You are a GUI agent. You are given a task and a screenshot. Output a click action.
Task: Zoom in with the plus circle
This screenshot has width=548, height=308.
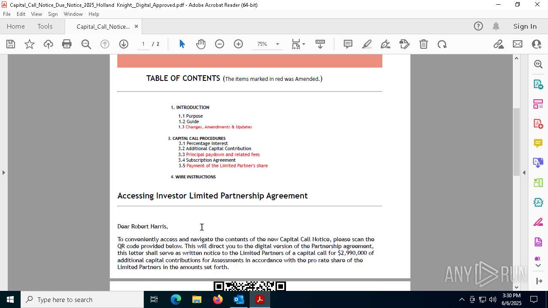pos(238,44)
